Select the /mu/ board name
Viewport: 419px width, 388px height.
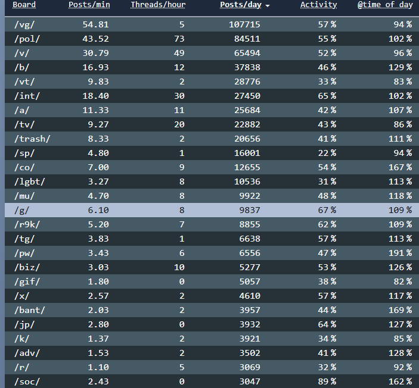point(24,196)
